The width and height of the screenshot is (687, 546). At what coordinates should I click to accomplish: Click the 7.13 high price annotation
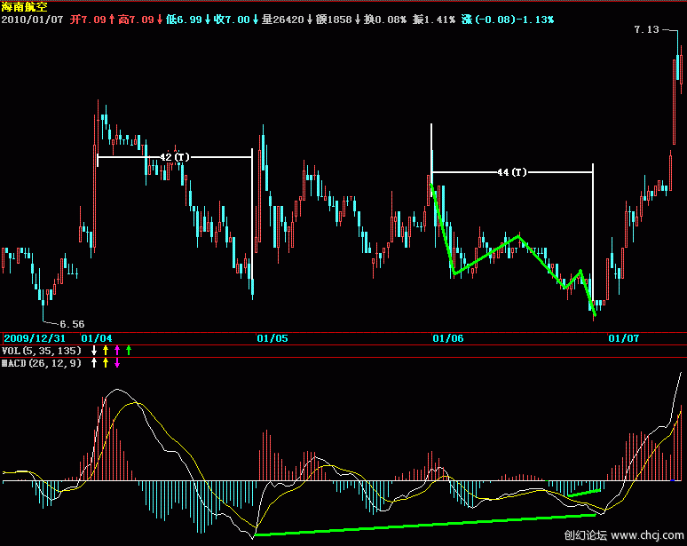[x=647, y=30]
